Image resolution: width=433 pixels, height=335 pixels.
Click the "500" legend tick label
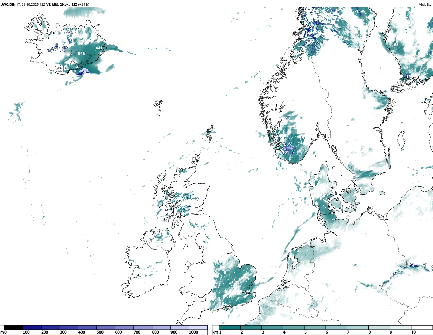pyautogui.click(x=100, y=332)
